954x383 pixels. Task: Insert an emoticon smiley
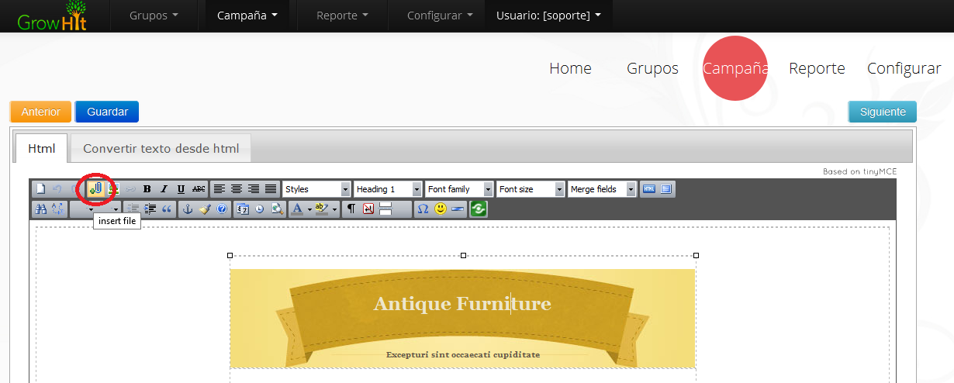[441, 209]
